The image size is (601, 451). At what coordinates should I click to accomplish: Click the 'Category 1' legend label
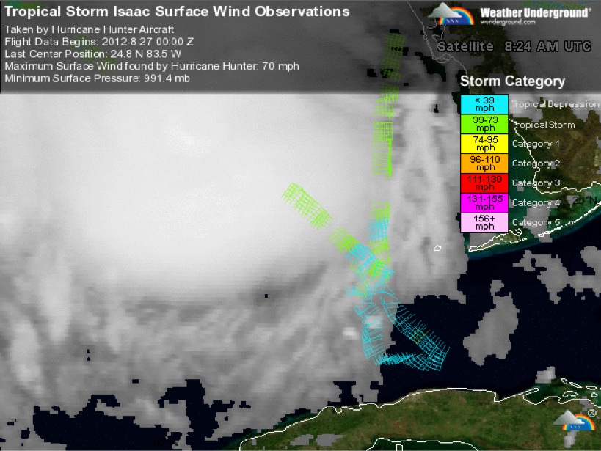536,144
